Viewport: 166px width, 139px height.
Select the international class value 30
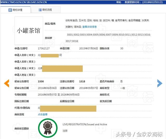click(122, 48)
